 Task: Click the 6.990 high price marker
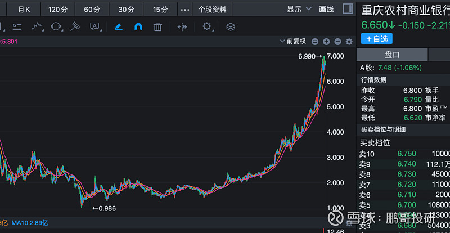coord(310,56)
